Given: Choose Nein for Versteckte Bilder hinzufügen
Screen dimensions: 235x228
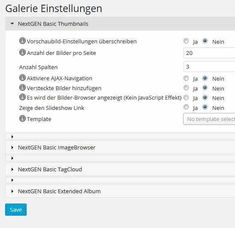Looking at the screenshot, I should click(x=205, y=88).
